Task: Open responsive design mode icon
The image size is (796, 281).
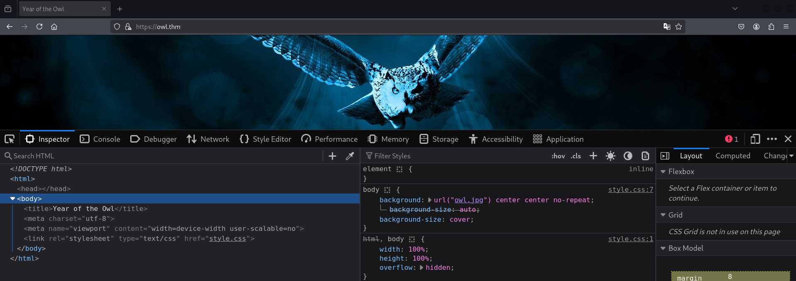Action: pos(755,139)
